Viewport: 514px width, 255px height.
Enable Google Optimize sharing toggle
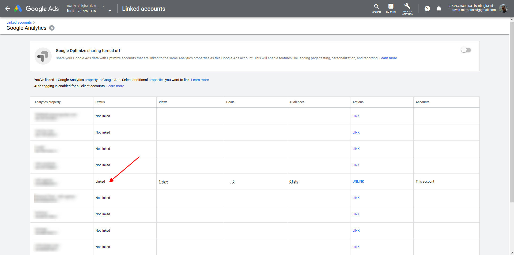pos(466,50)
